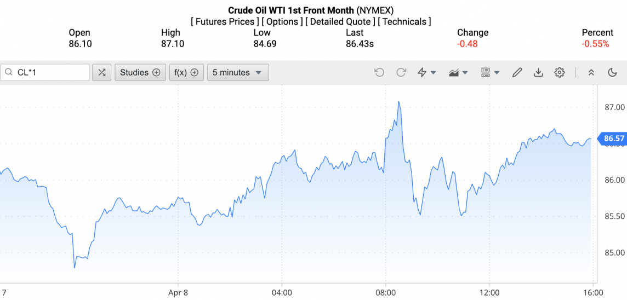
Task: Open the Studies menu
Action: point(140,72)
